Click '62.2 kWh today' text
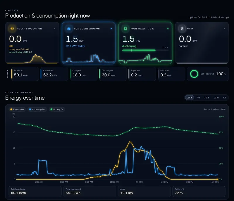 tap(75, 46)
